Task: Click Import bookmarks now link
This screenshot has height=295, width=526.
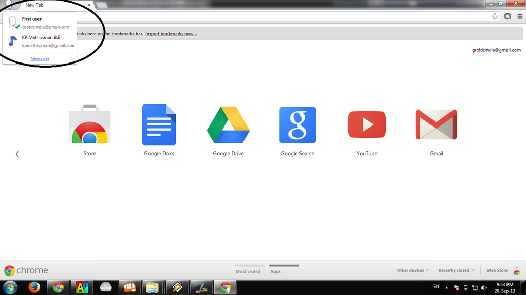Action: (x=171, y=34)
